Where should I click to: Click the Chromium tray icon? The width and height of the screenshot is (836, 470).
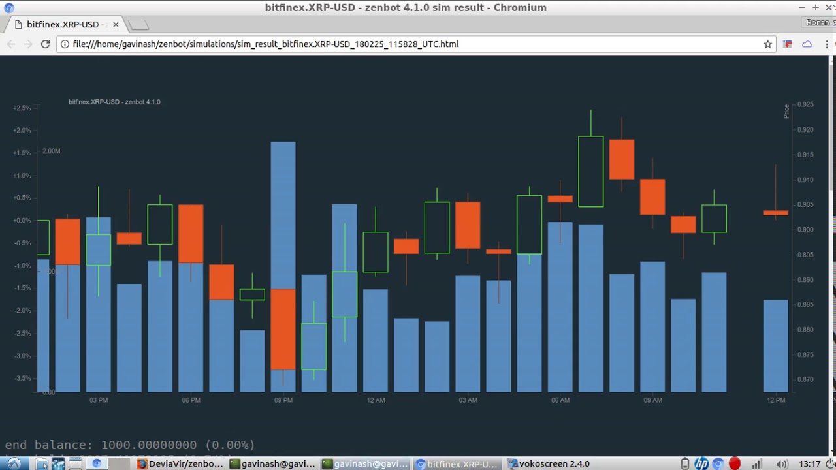(x=718, y=463)
